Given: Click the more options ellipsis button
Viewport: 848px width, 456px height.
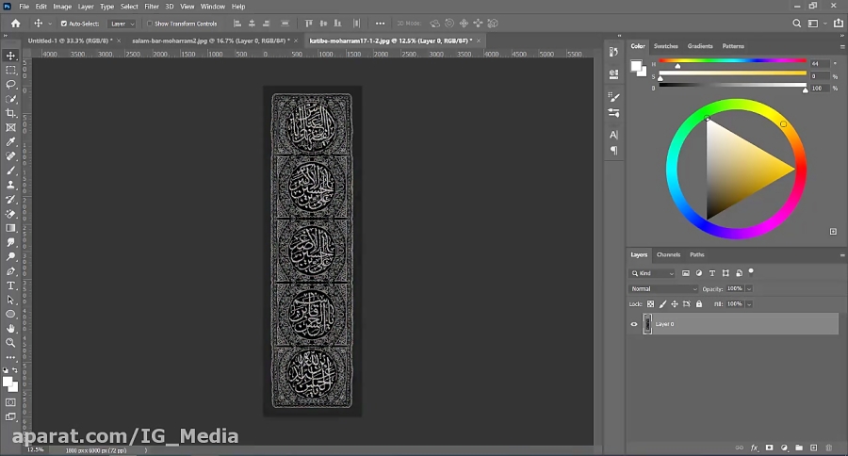Looking at the screenshot, I should coord(381,24).
